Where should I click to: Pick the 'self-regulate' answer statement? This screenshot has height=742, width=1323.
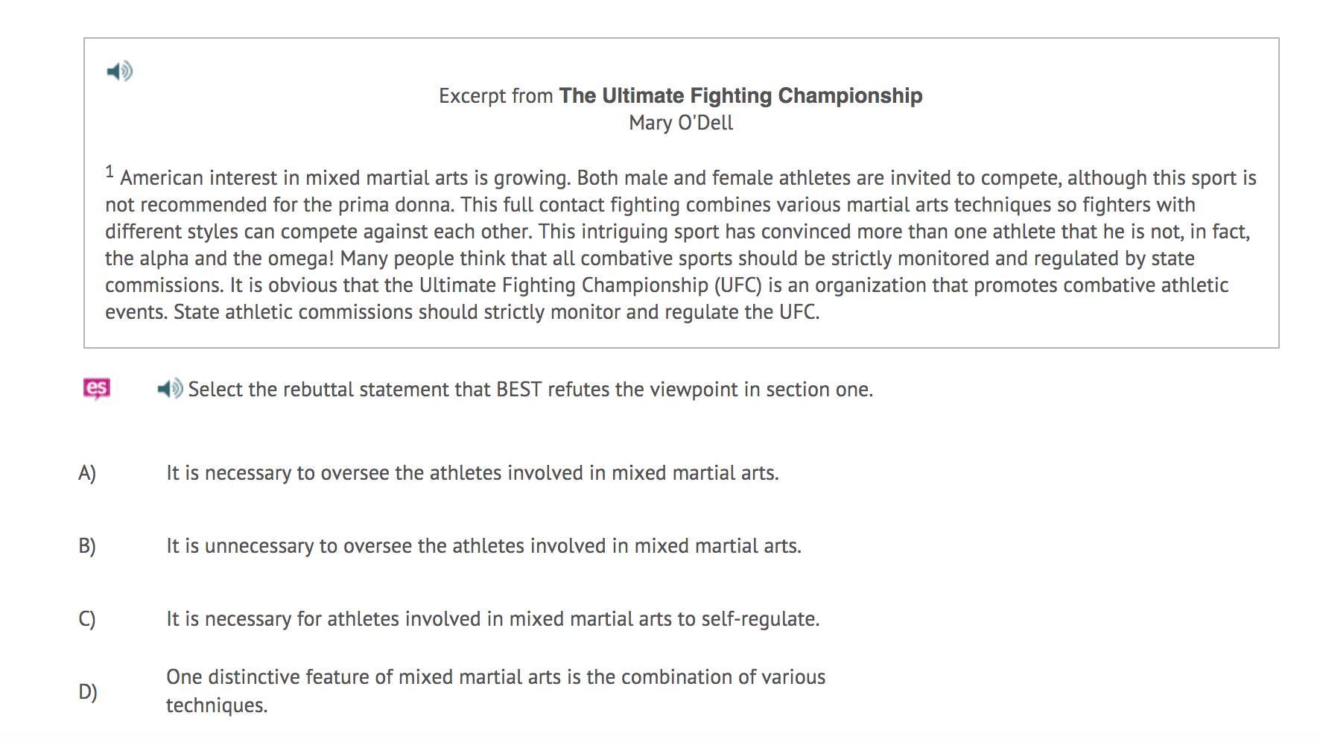point(492,619)
